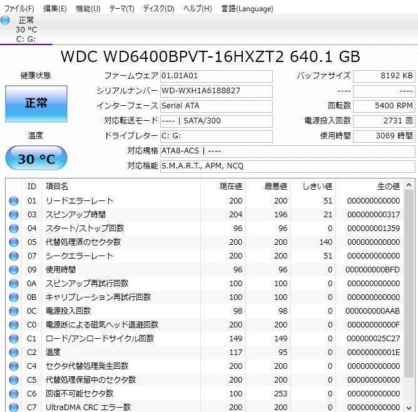Screen dimensions: 418x412
Task: Open the 編集(E) menu
Action: 55,9
